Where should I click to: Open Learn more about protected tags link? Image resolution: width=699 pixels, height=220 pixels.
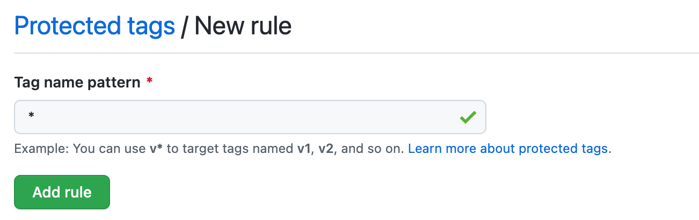point(508,149)
